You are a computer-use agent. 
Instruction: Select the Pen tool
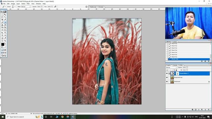(2, 35)
